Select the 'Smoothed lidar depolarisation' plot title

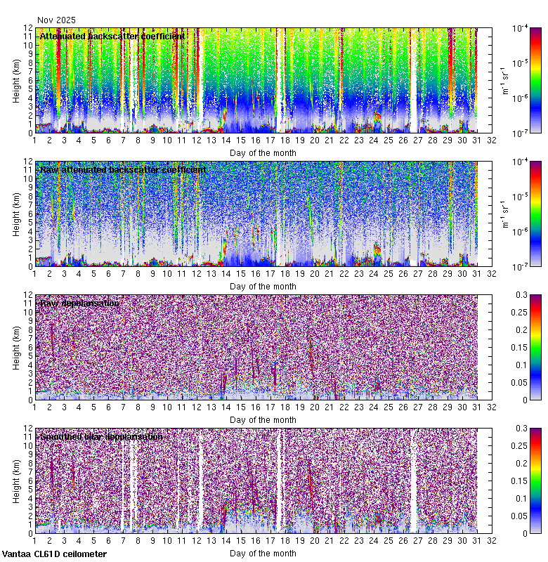point(101,436)
